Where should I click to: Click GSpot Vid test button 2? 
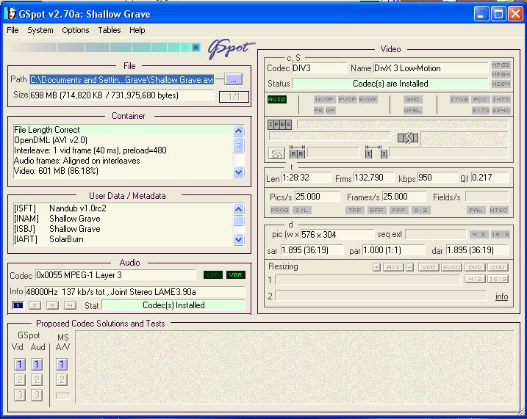(20, 380)
